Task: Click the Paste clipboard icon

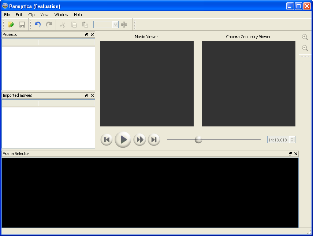Action: click(x=85, y=25)
